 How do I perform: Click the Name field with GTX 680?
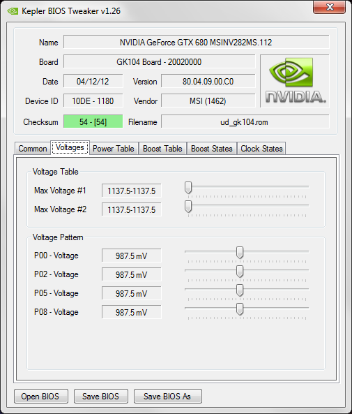(196, 43)
